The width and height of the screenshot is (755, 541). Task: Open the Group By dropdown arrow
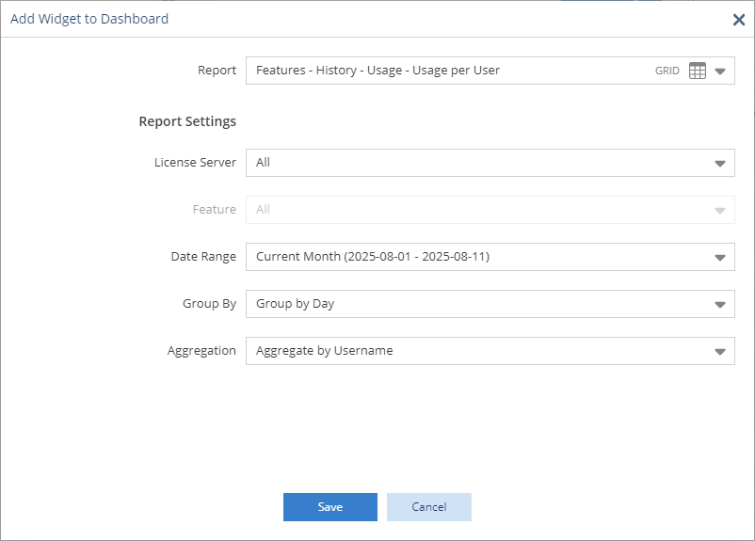click(720, 305)
